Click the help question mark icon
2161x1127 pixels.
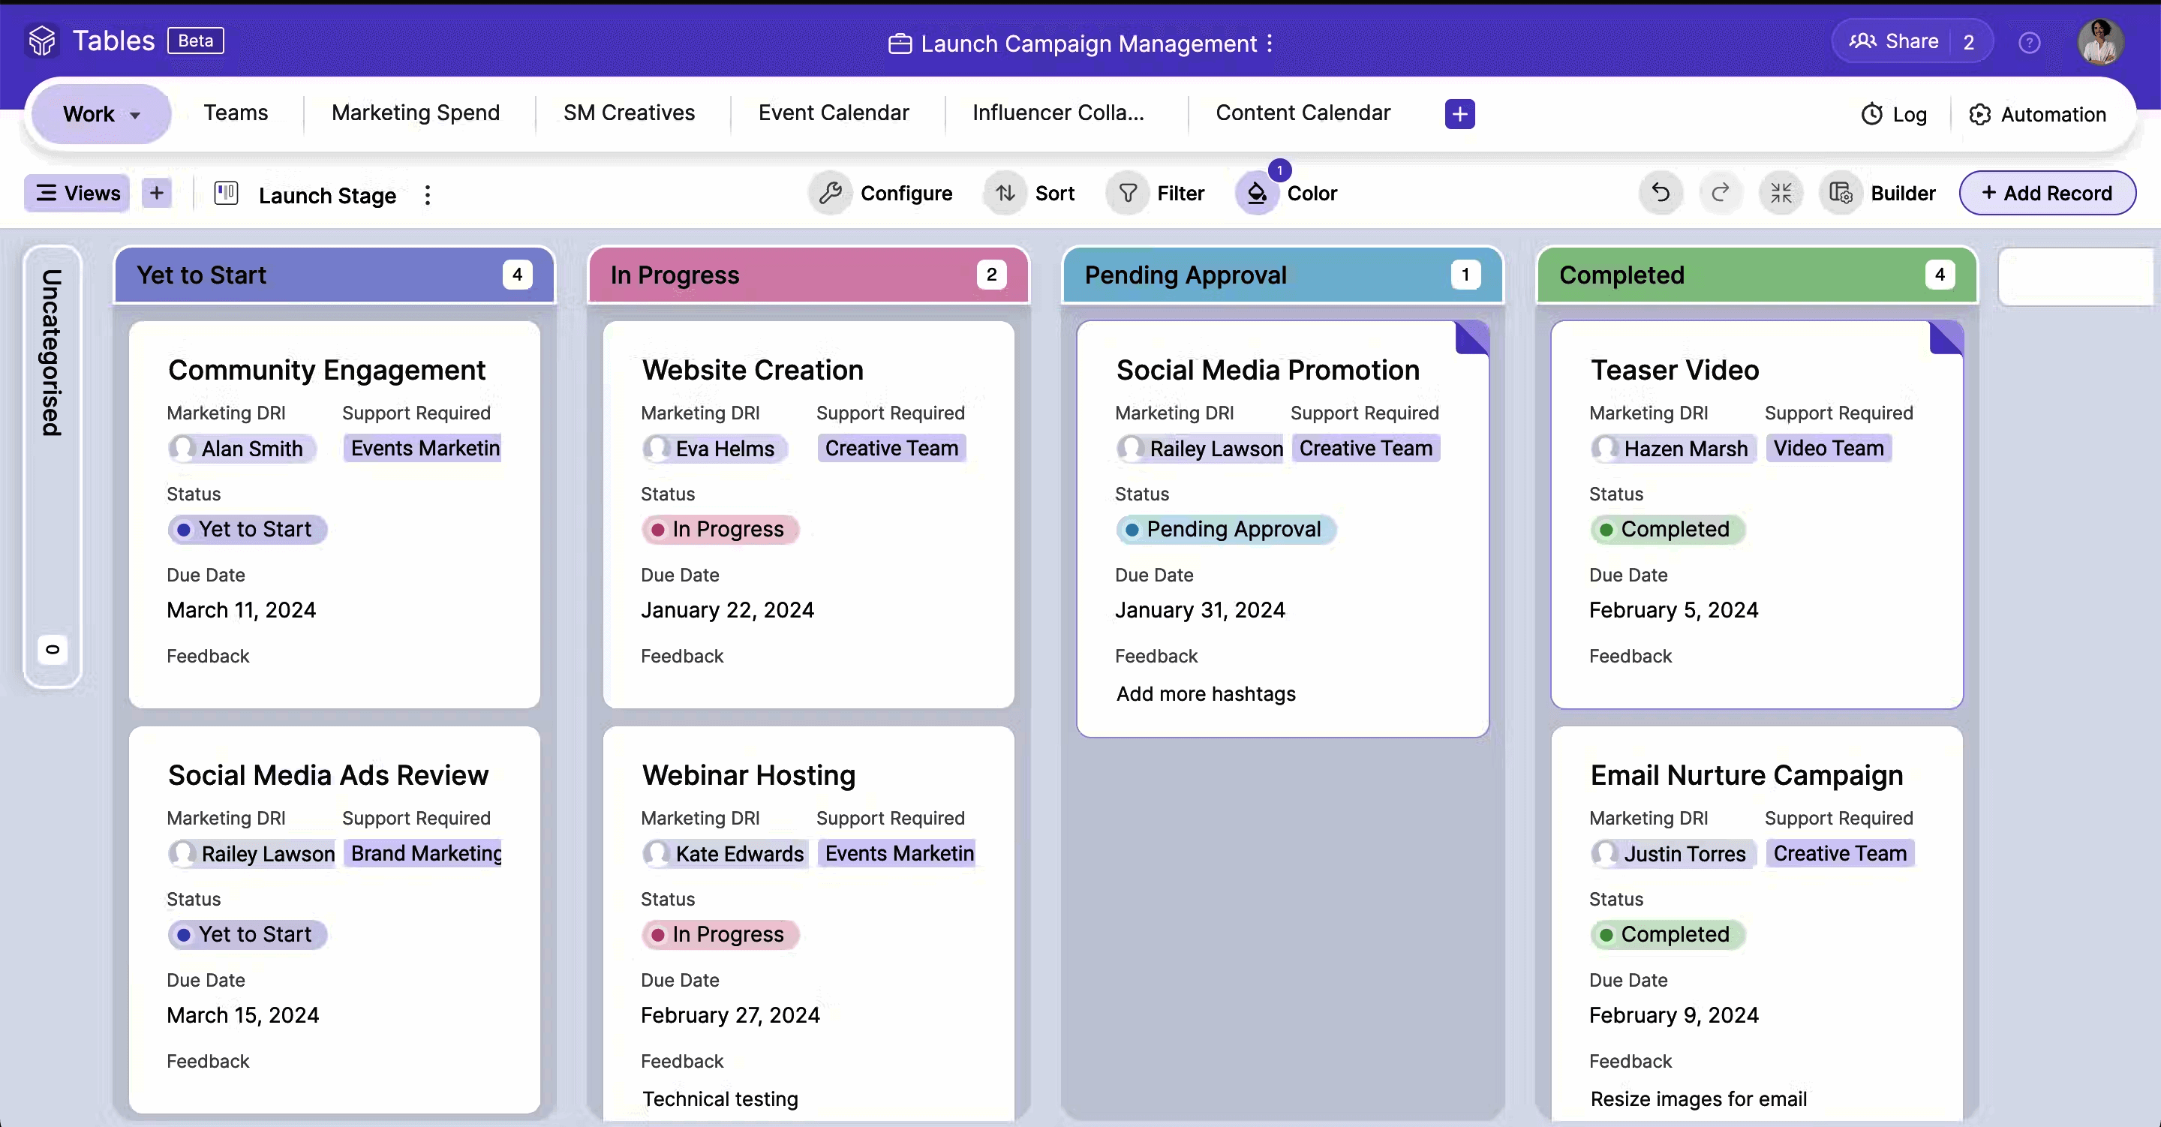[2029, 41]
